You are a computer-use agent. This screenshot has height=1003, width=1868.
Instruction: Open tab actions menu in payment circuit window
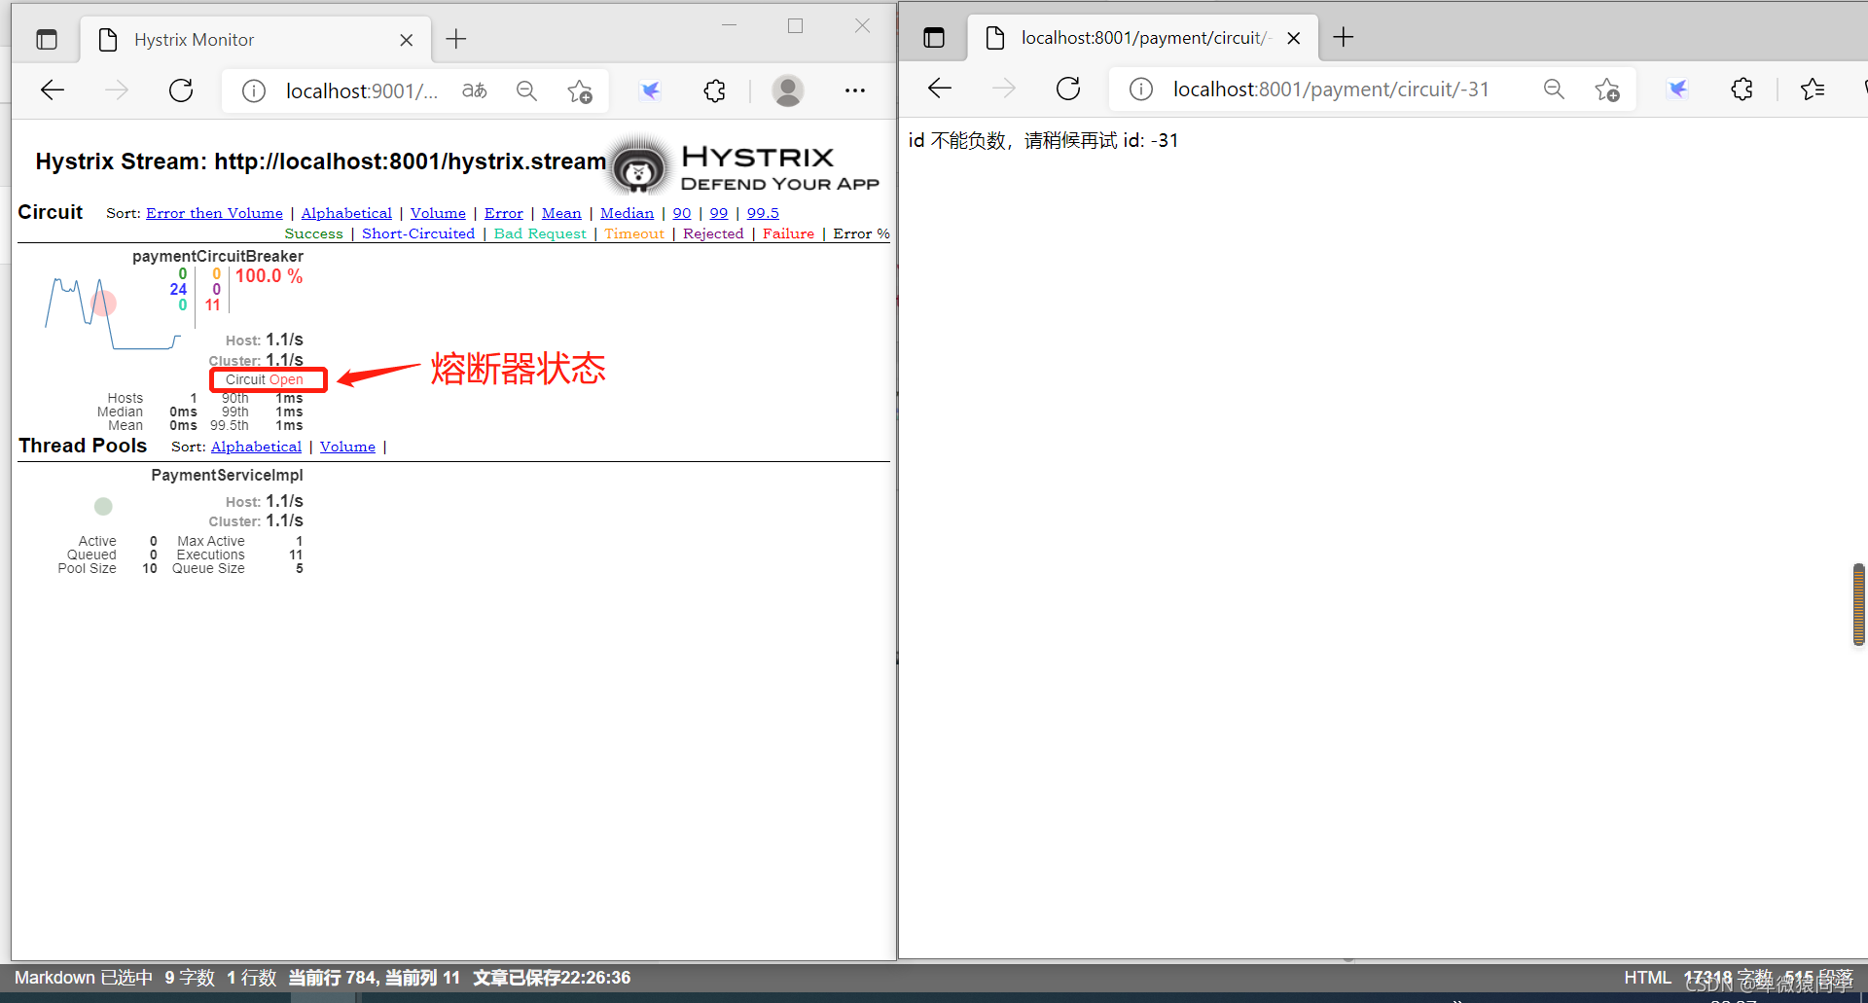(934, 38)
